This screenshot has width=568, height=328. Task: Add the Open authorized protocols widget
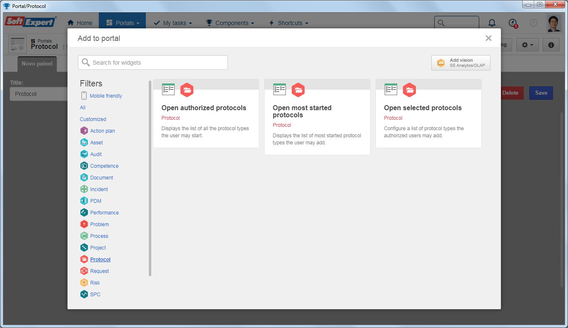(x=206, y=114)
